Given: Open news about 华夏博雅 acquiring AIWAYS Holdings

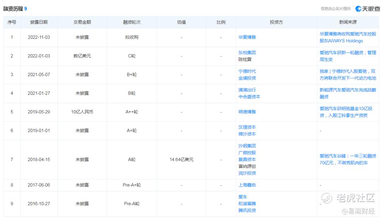Looking at the screenshot, I should pyautogui.click(x=348, y=37).
